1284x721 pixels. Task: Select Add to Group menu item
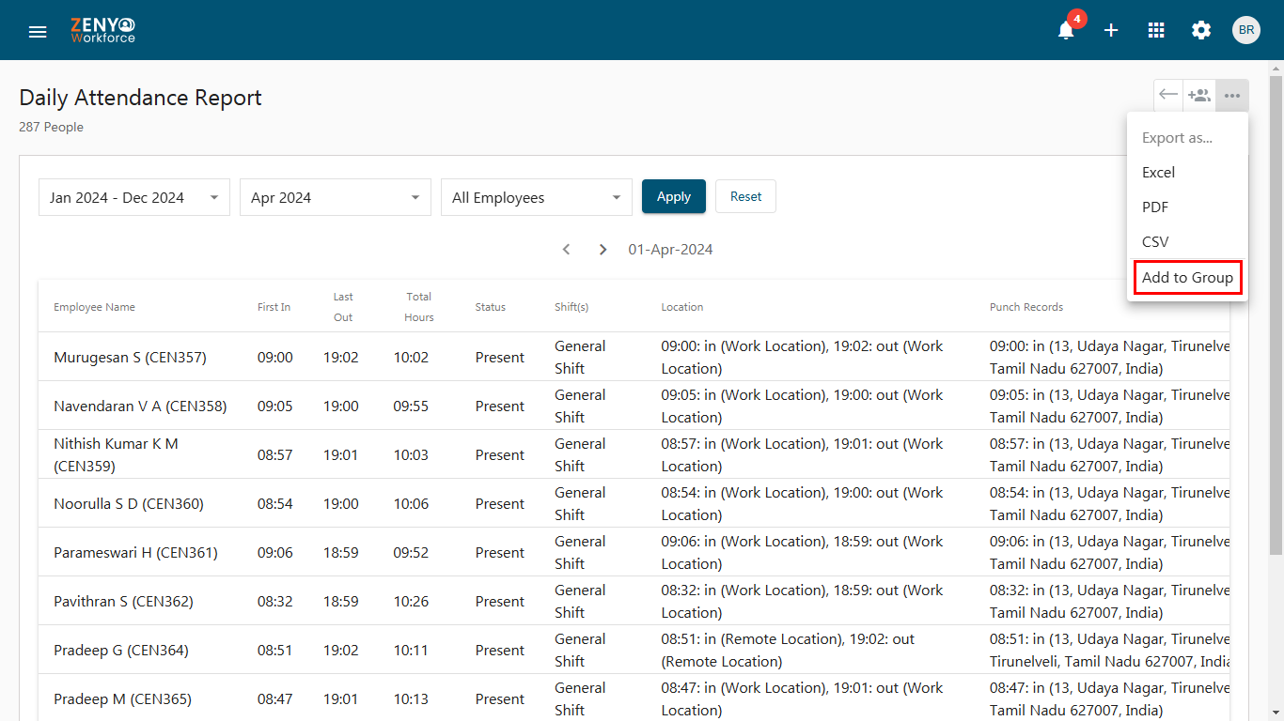[x=1187, y=278]
